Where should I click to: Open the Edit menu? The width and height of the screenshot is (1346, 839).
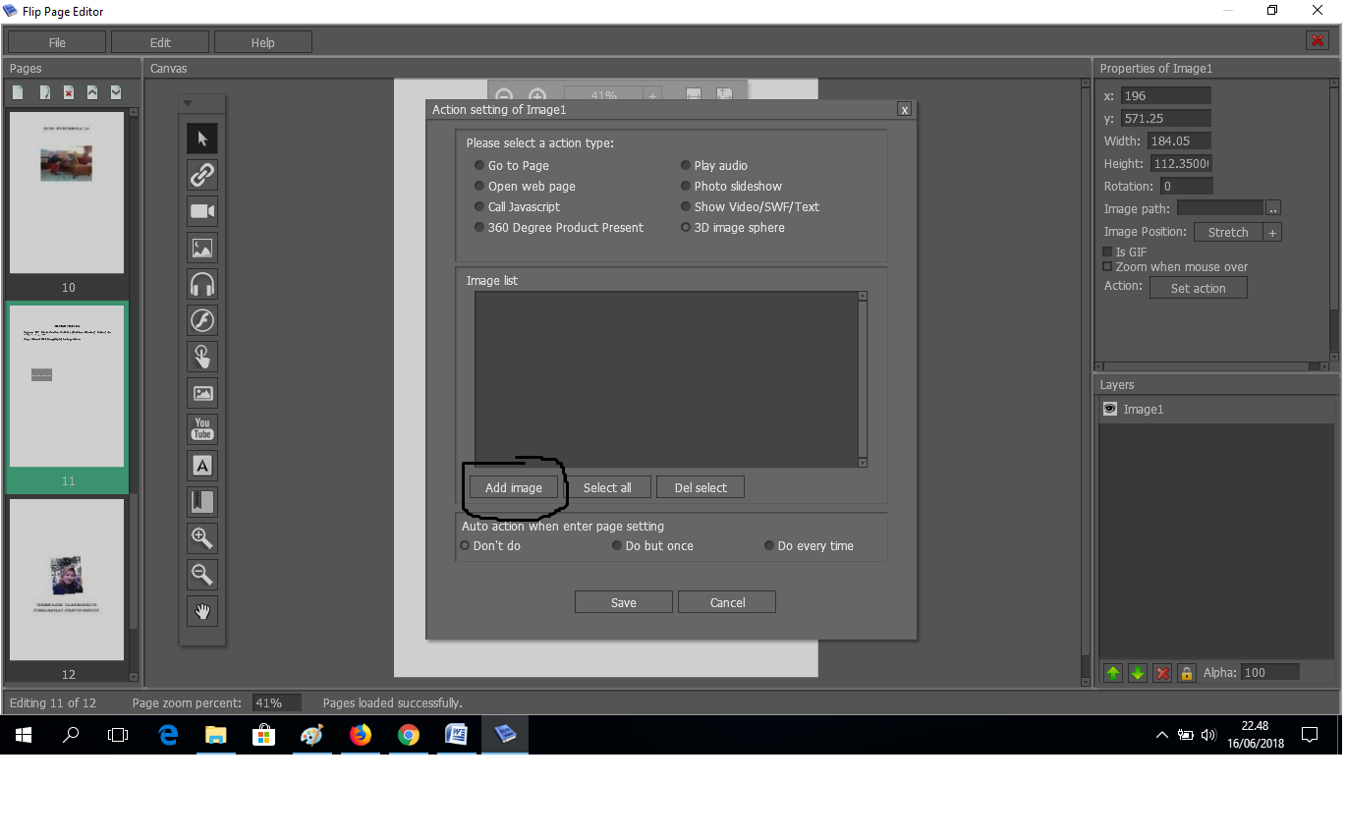pyautogui.click(x=159, y=41)
